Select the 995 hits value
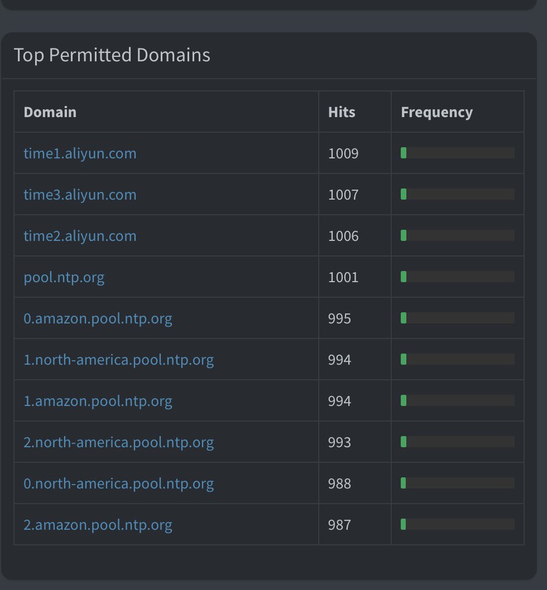Screen dimensions: 547x590 (x=339, y=319)
